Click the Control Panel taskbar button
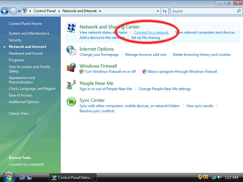Screen dimensions: 243x182 pyautogui.click(x=73, y=177)
